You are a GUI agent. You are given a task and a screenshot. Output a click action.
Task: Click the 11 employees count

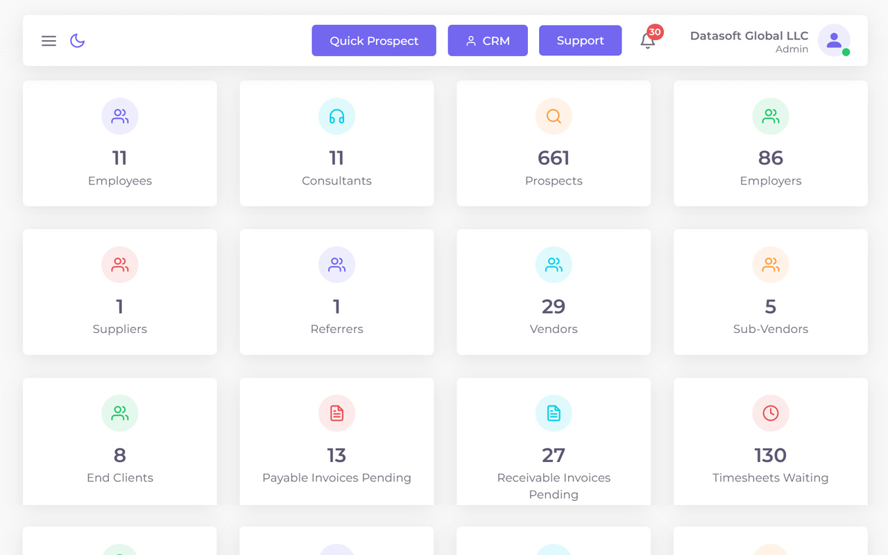coord(120,158)
